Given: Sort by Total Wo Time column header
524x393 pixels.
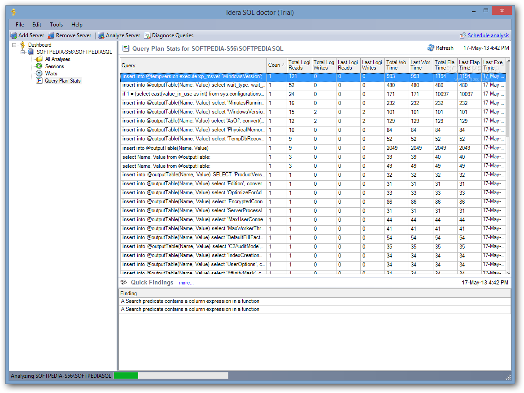Looking at the screenshot, I should tap(397, 65).
